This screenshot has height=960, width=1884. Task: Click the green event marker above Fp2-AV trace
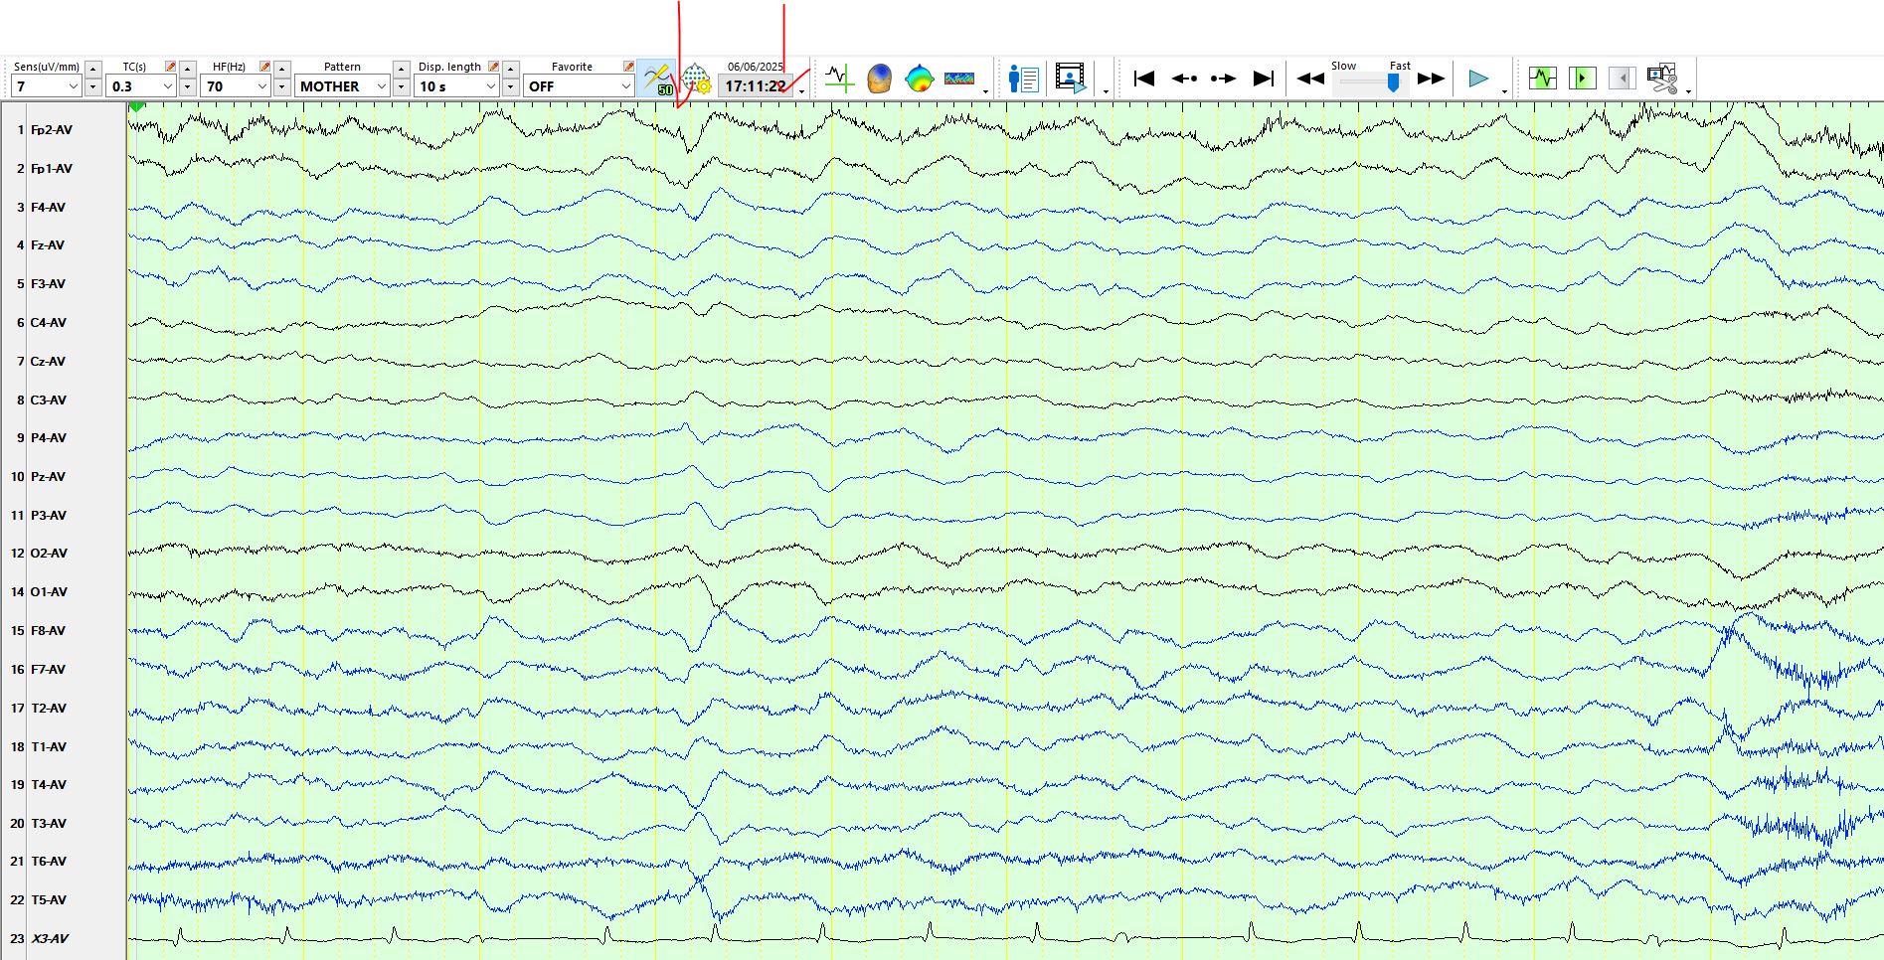click(x=137, y=106)
